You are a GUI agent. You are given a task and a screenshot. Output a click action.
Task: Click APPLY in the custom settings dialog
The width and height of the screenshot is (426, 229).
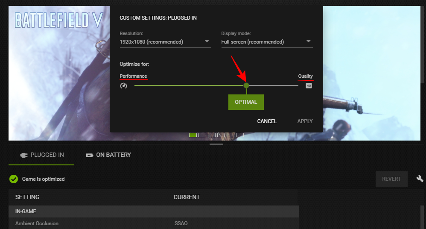305,121
